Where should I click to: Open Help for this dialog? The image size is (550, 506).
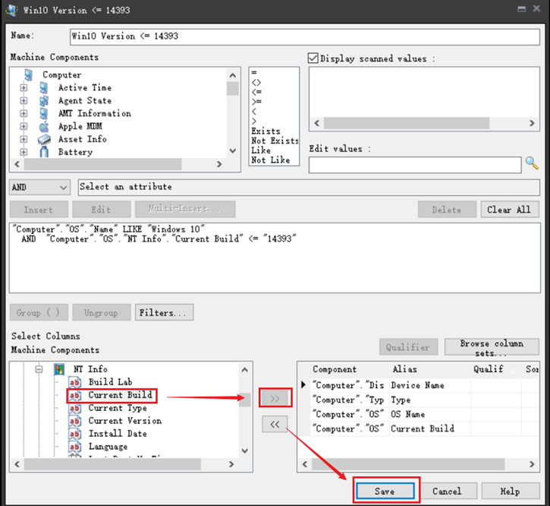pos(511,491)
